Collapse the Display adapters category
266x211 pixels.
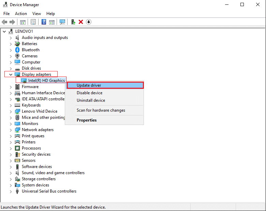click(11, 74)
